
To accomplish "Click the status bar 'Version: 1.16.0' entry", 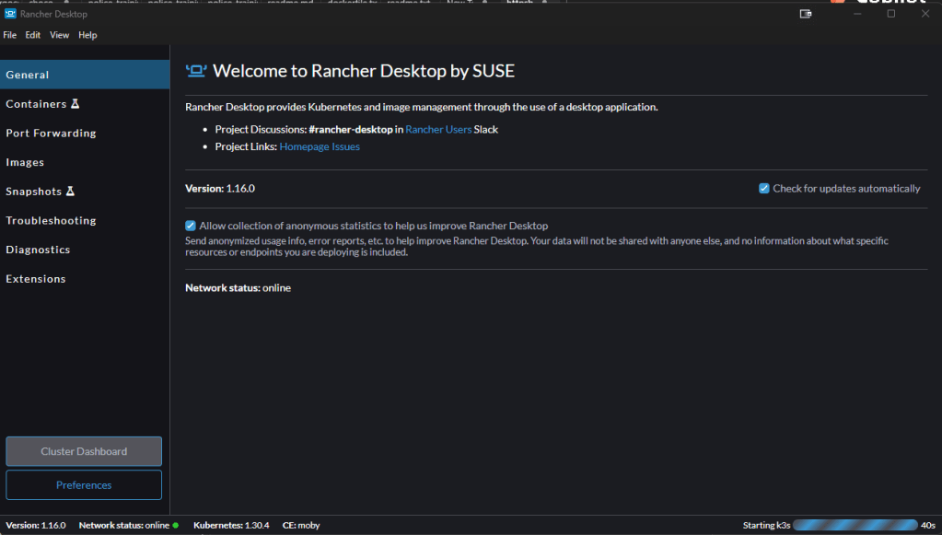I will click(x=36, y=526).
